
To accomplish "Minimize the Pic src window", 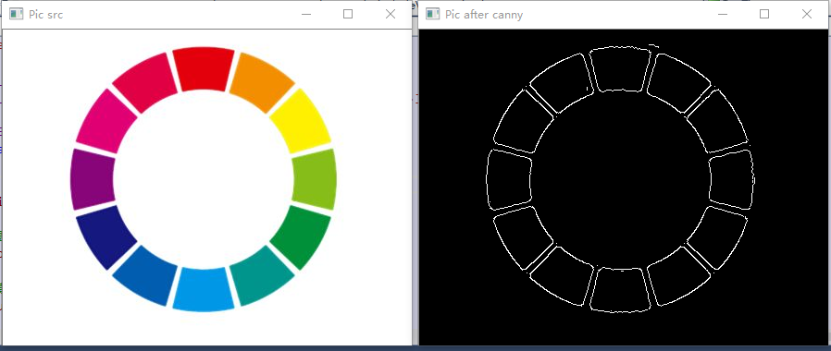I will pos(305,14).
